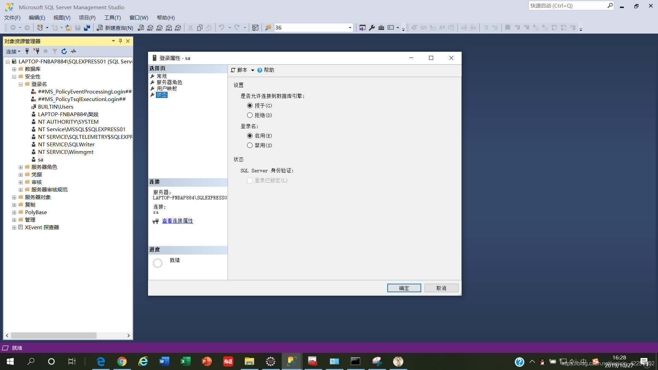Switch to the 用户映射 page
The width and height of the screenshot is (658, 370).
167,88
